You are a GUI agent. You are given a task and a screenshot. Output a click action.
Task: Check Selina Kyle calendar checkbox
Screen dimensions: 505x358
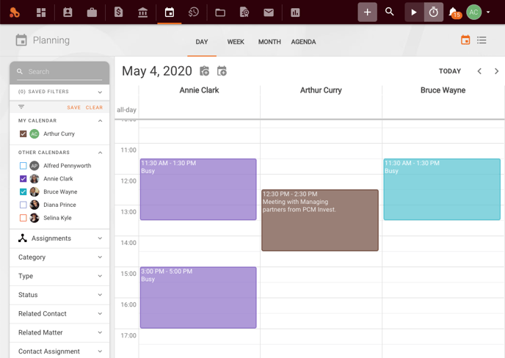coord(23,218)
